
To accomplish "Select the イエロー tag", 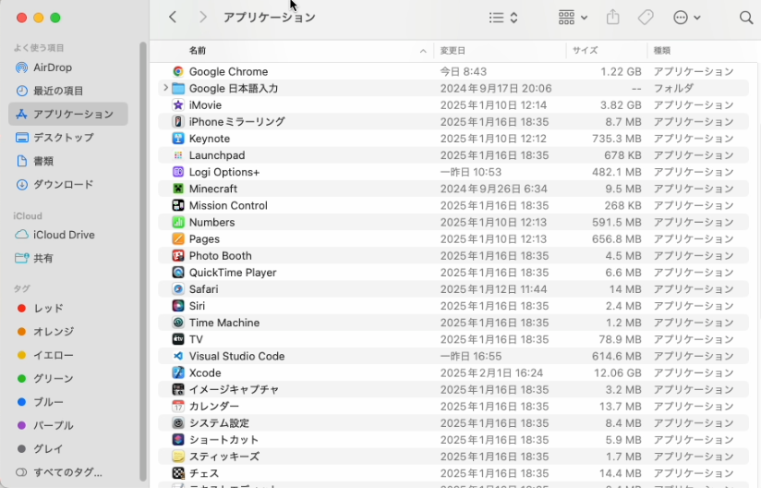I will tap(68, 355).
